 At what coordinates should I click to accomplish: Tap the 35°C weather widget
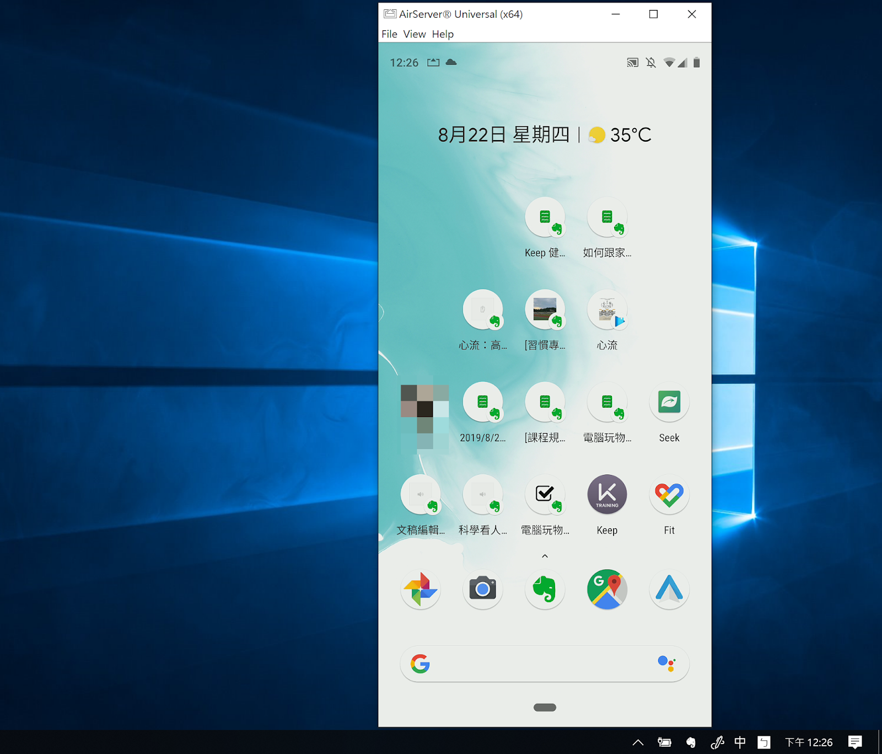[620, 135]
